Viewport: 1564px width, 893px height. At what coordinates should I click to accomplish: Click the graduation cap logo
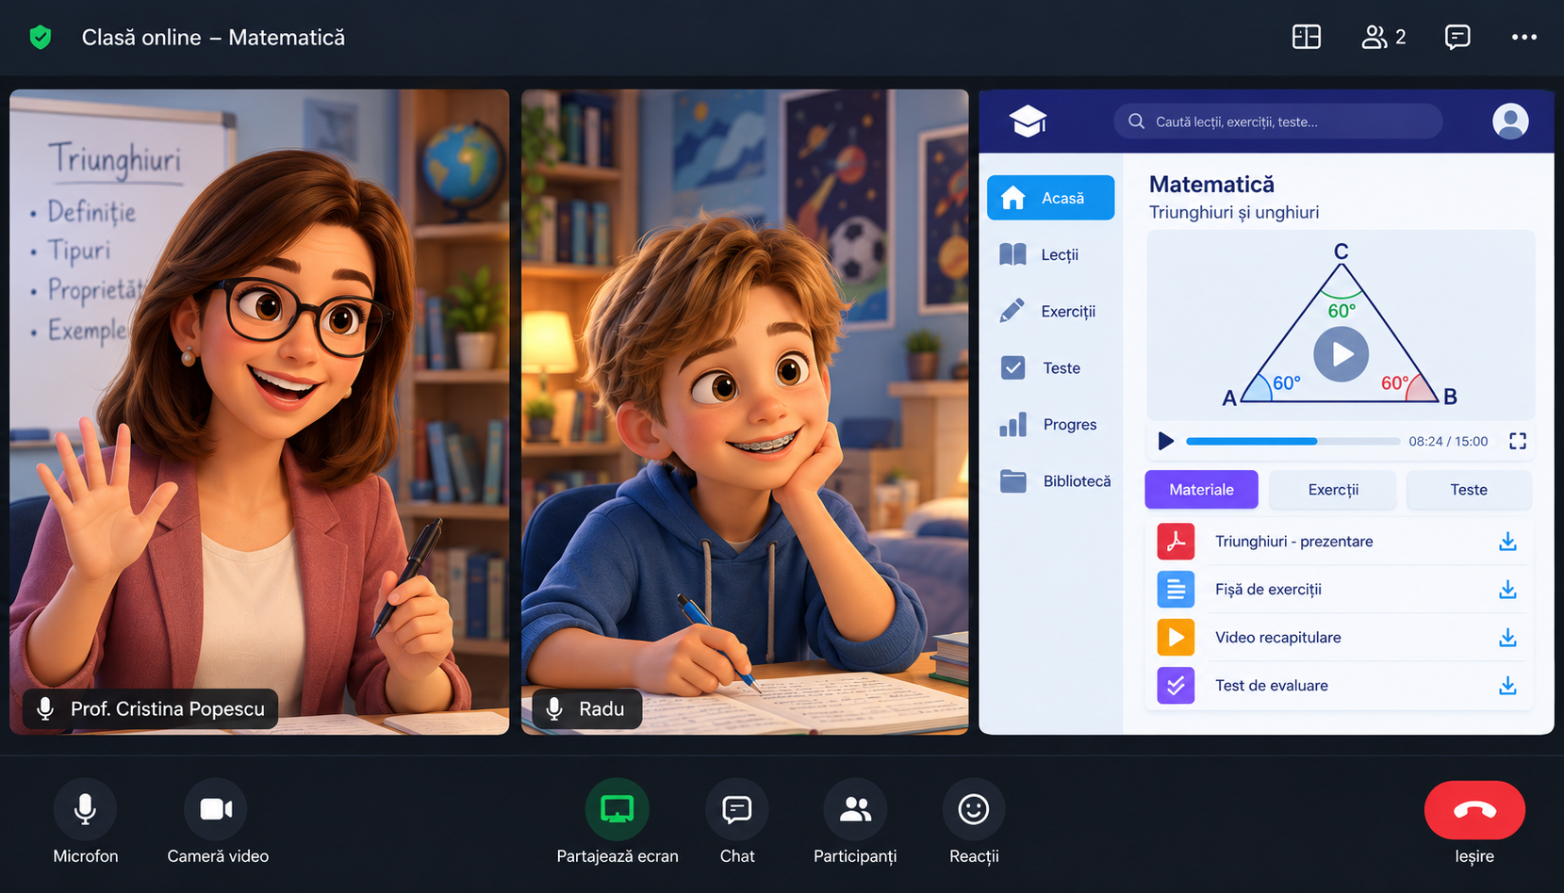point(1028,122)
